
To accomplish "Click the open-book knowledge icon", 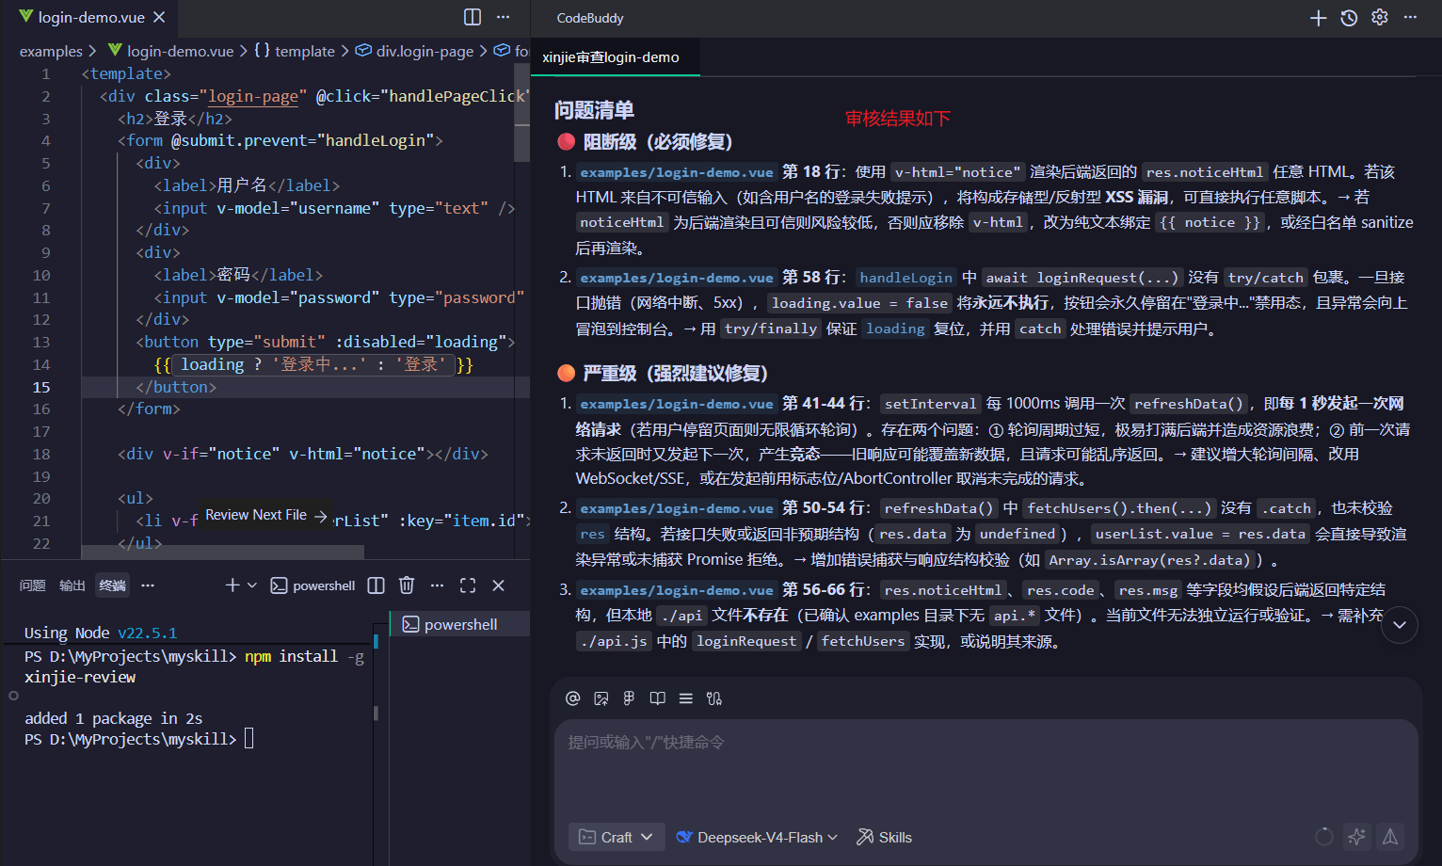I will pos(657,698).
